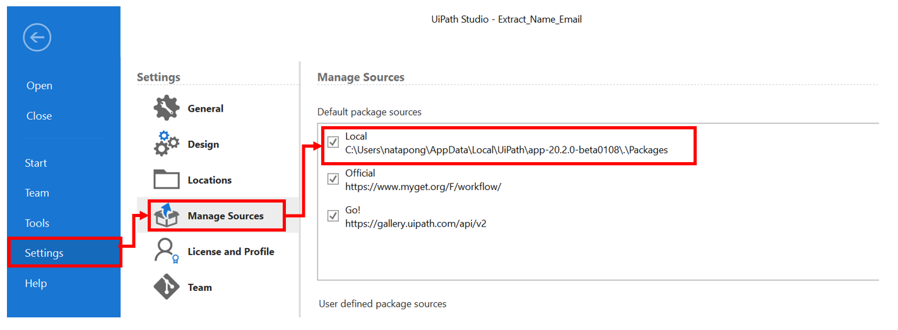Image resolution: width=898 pixels, height=330 pixels.
Task: Click the Local source name
Action: tap(356, 136)
